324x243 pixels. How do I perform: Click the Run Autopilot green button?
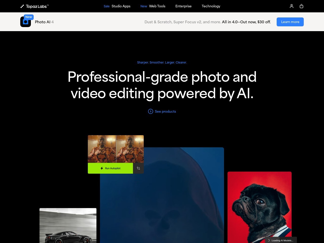tap(110, 168)
